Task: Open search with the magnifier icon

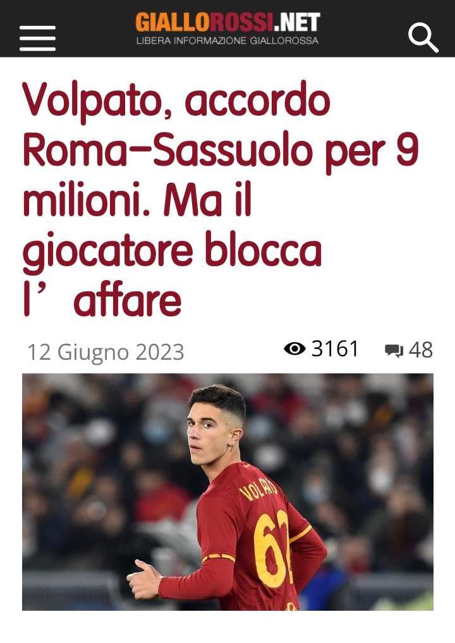Action: (423, 38)
